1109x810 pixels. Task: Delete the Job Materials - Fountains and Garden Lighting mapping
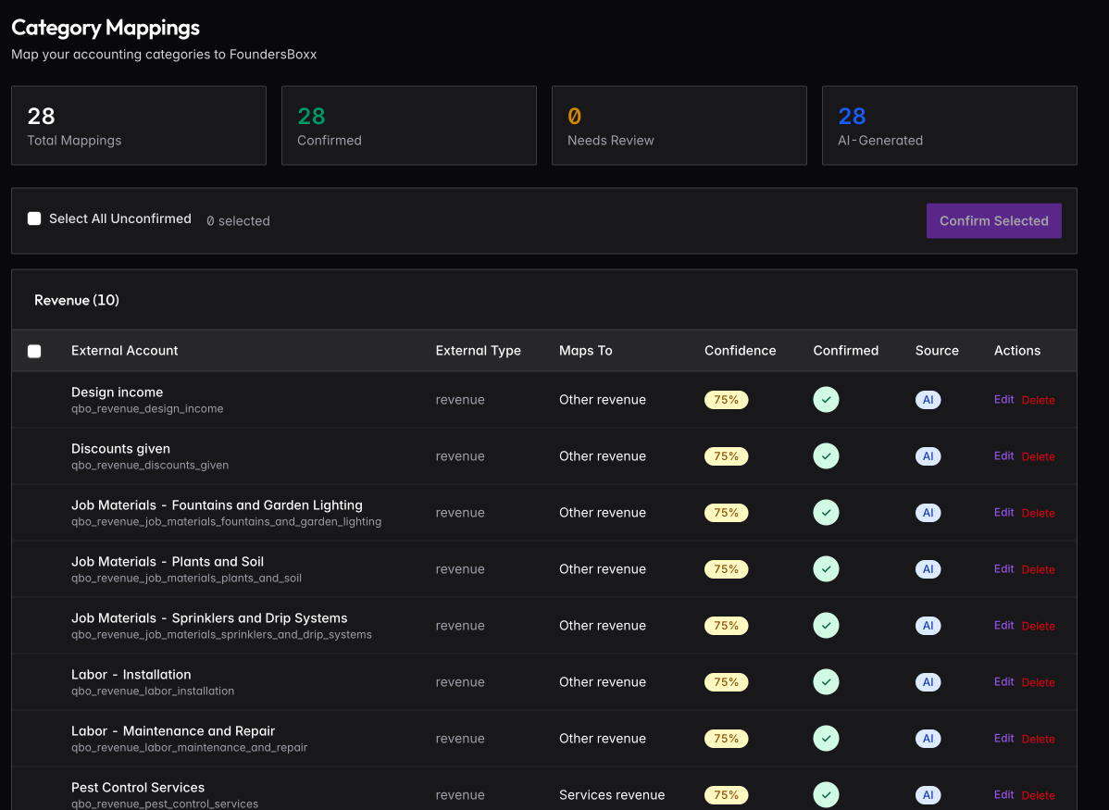pyautogui.click(x=1038, y=512)
